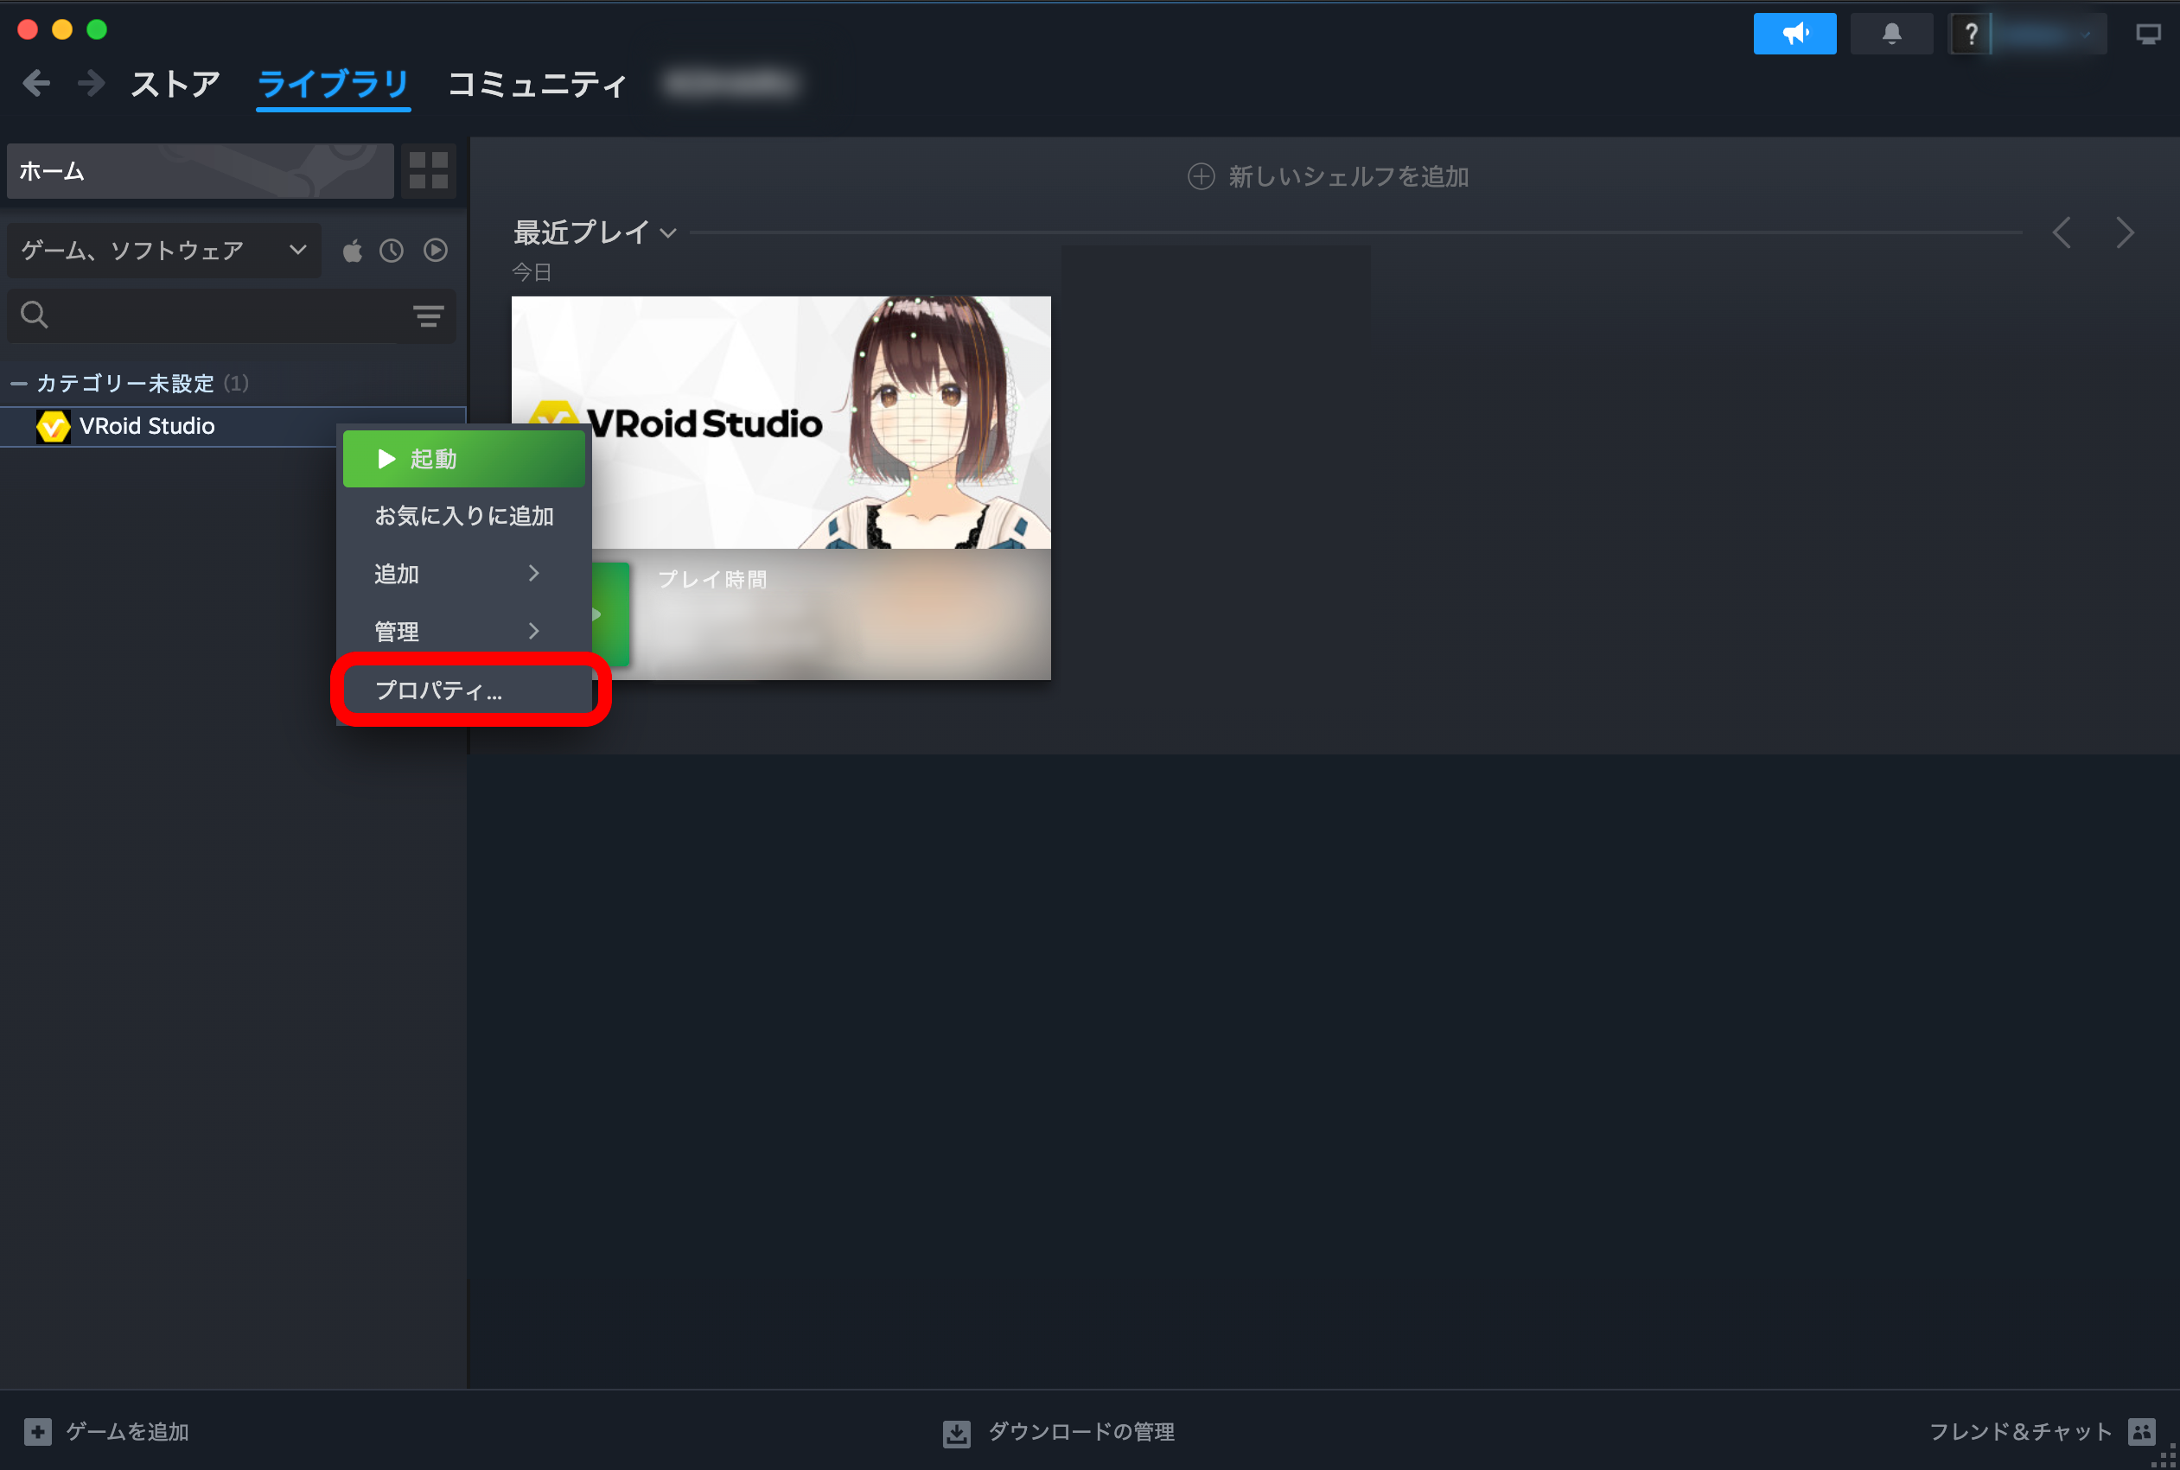
Task: Click the 今日 date label
Action: [x=532, y=273]
